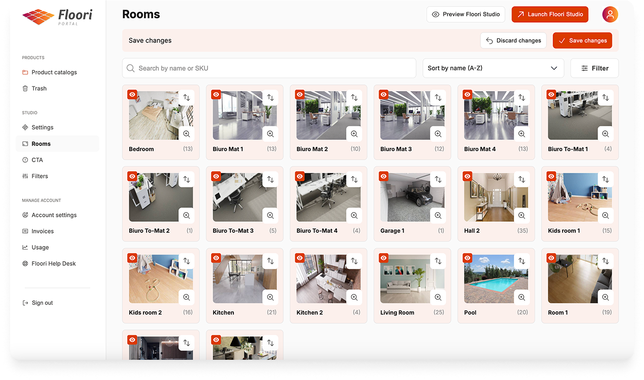Open the Filter options panel
Screen dimensions: 644x380
(x=595, y=68)
